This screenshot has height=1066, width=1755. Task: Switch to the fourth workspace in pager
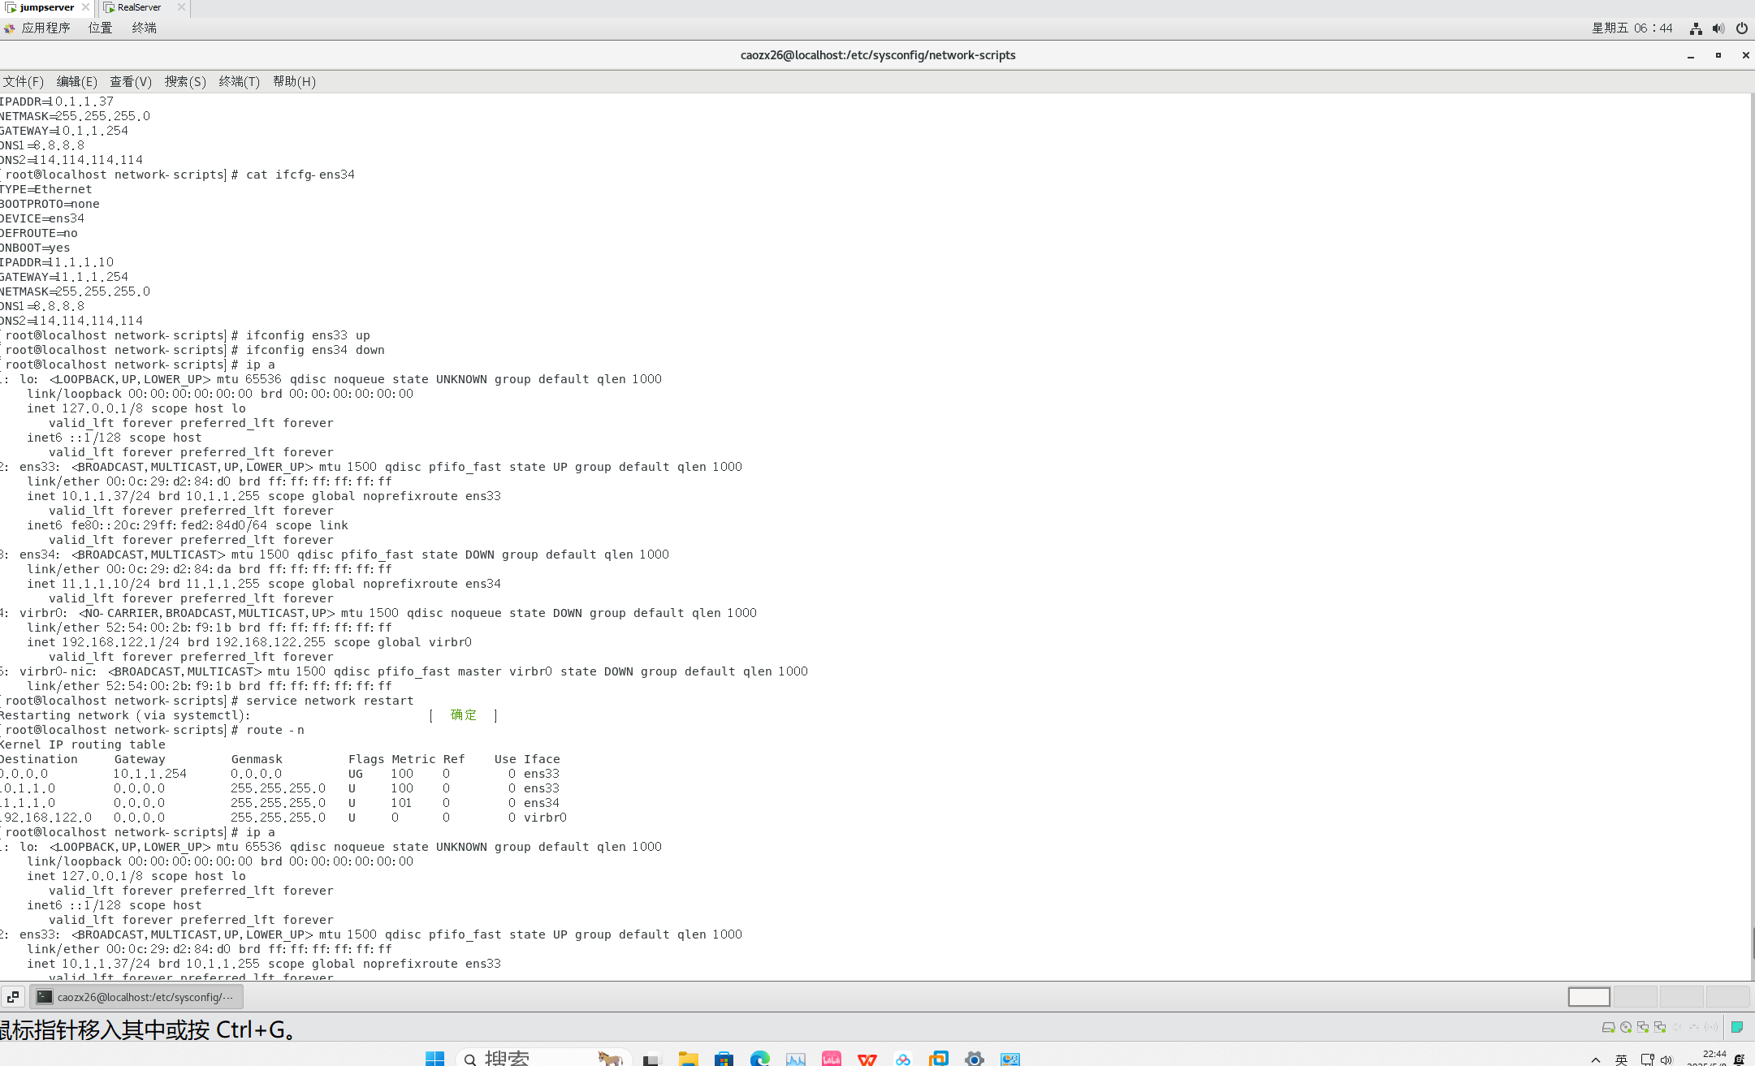coord(1727,996)
